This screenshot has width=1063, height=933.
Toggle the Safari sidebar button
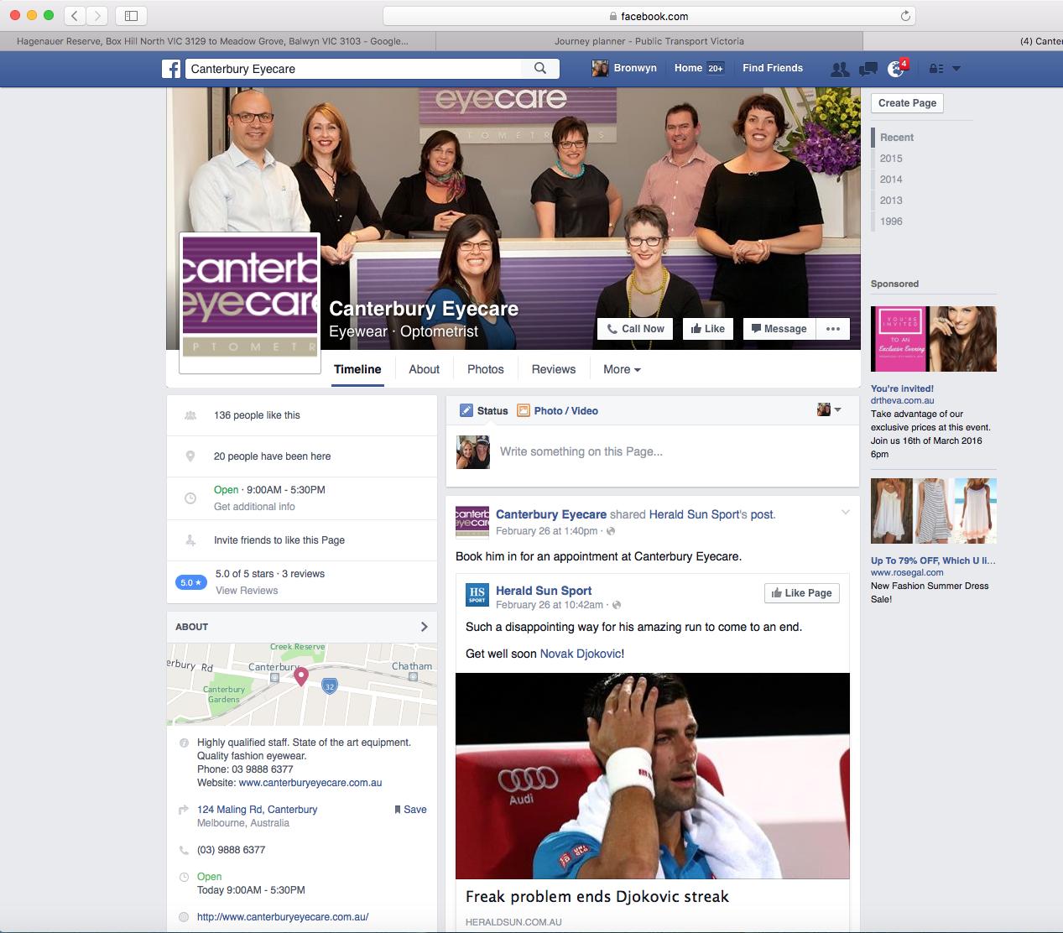click(131, 15)
